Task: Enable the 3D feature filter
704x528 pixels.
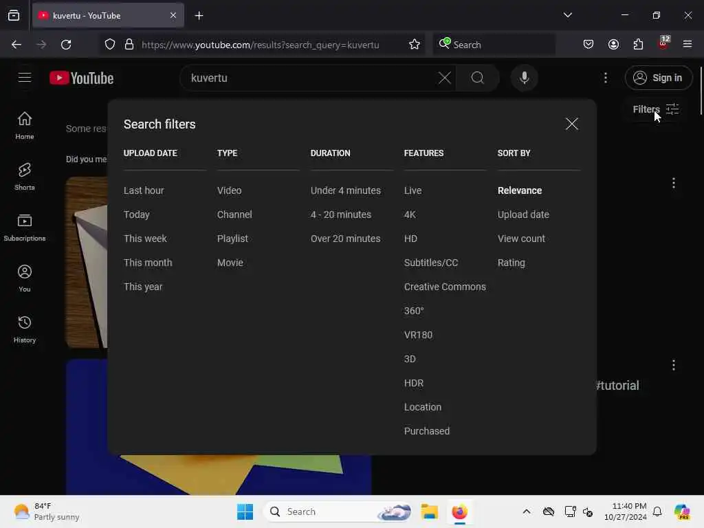Action: coord(410,359)
